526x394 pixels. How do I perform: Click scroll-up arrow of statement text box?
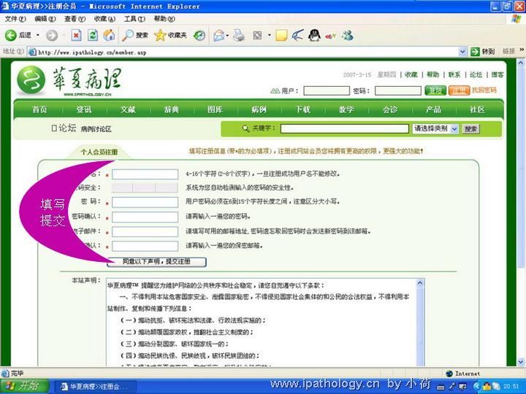pos(419,283)
